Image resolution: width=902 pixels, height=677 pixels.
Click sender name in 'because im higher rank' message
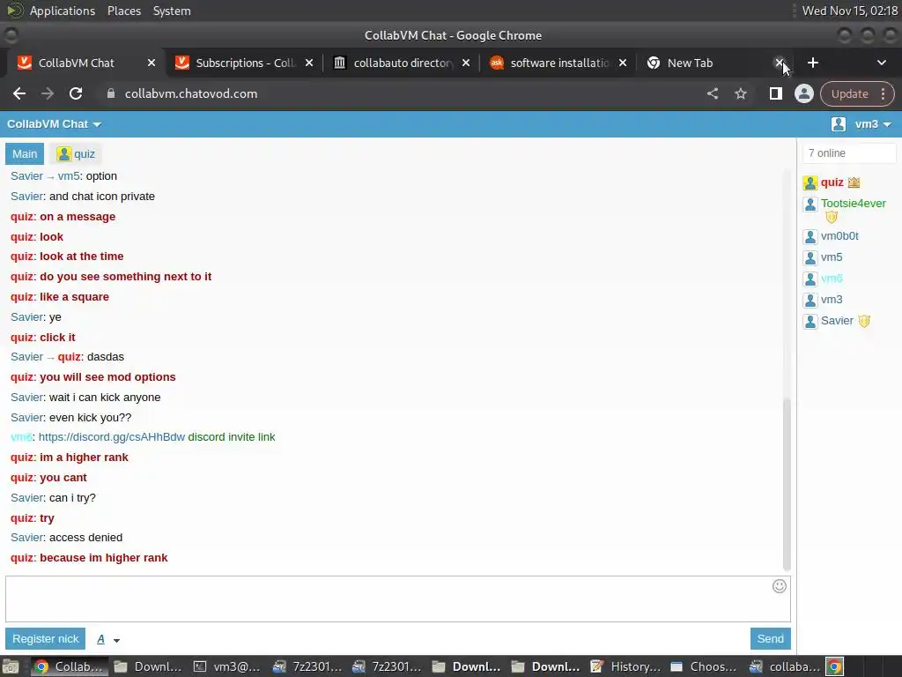pyautogui.click(x=22, y=558)
